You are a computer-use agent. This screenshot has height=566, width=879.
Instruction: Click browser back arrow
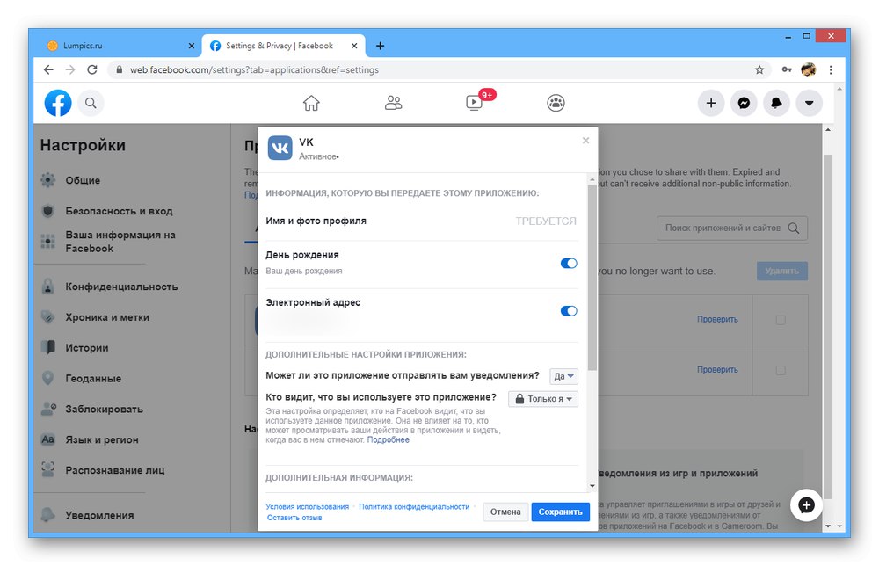coord(48,69)
